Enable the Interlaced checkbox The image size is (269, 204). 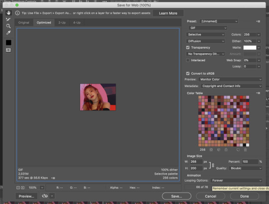click(188, 60)
